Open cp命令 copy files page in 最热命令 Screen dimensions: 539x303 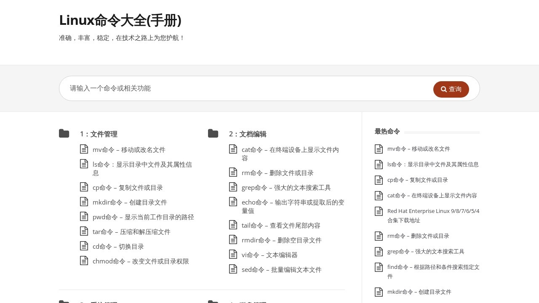point(418,180)
